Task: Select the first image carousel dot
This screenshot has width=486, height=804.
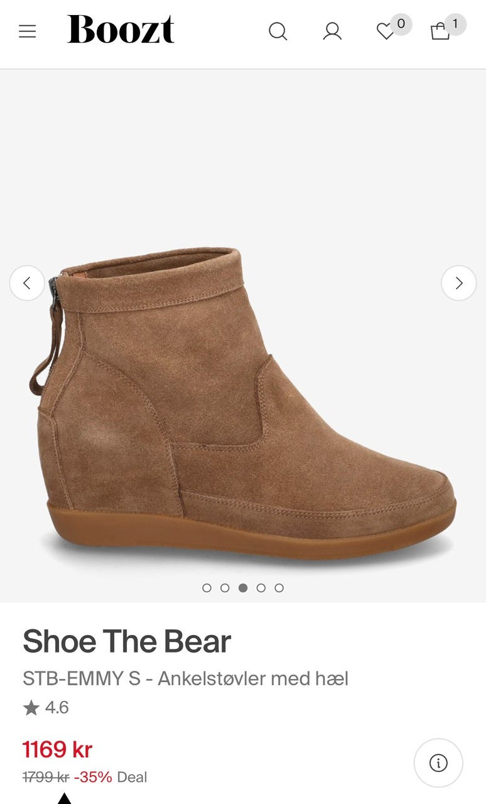Action: (x=207, y=588)
